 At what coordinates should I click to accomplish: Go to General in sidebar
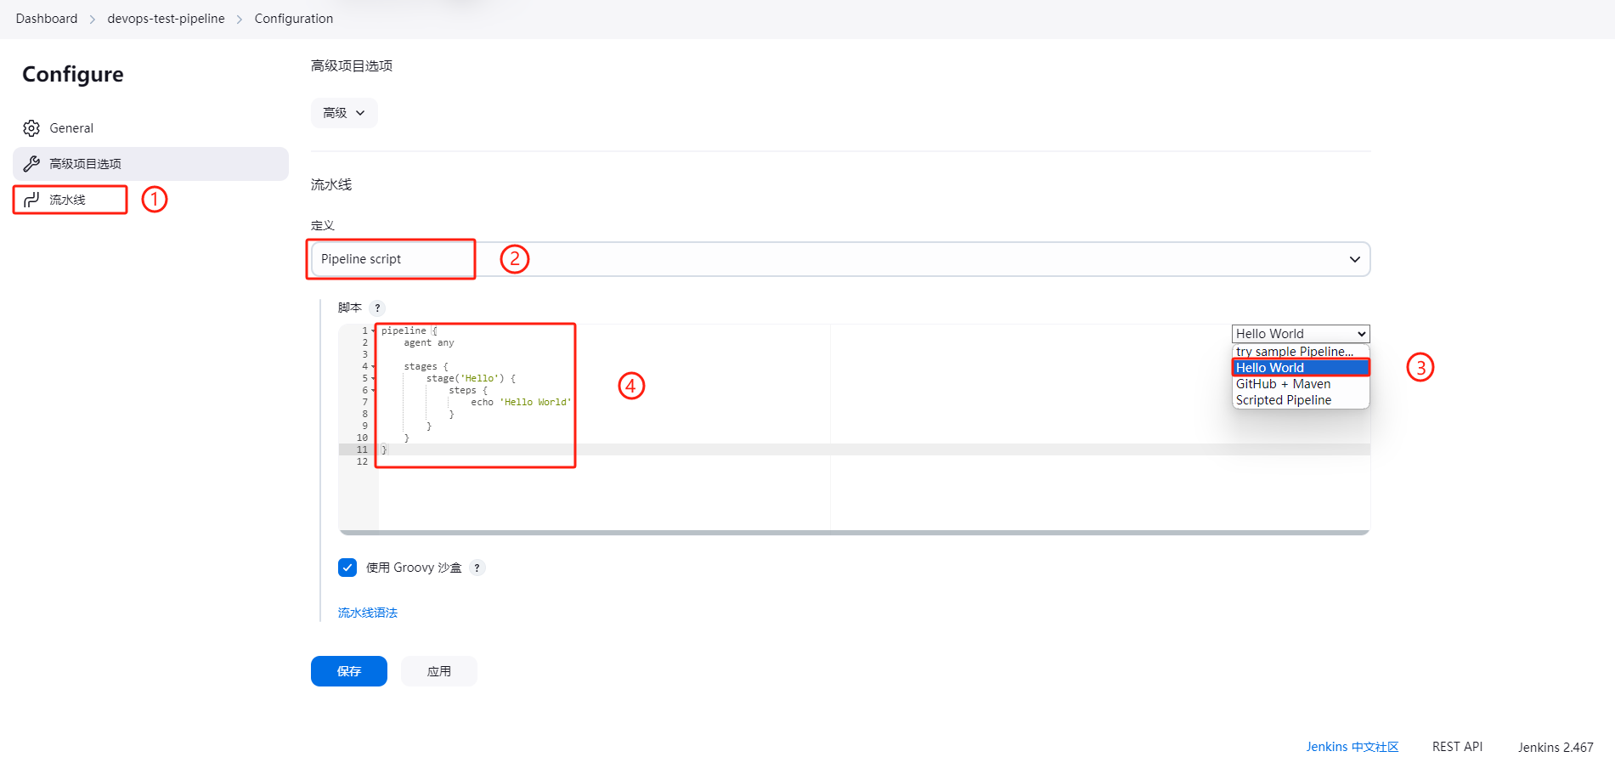(150, 128)
